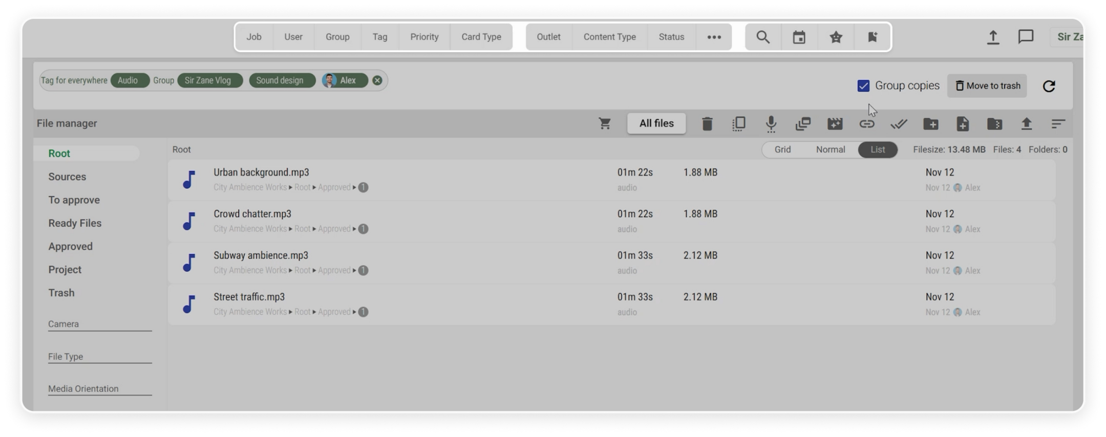This screenshot has height=437, width=1106.
Task: Open search with the magnifier icon
Action: pos(763,37)
